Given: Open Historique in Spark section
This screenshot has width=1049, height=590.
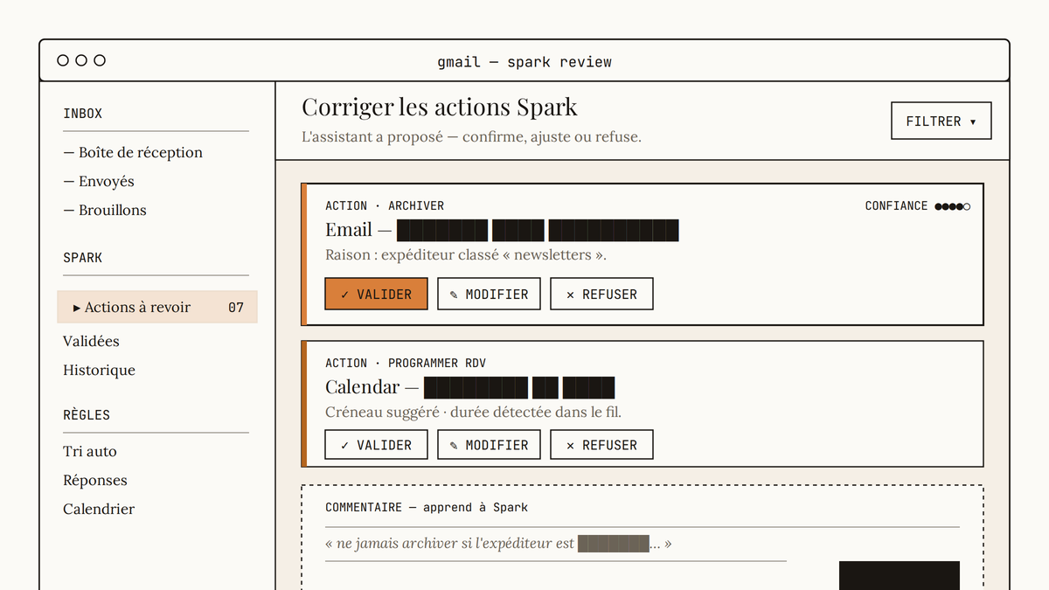Looking at the screenshot, I should click(x=99, y=370).
